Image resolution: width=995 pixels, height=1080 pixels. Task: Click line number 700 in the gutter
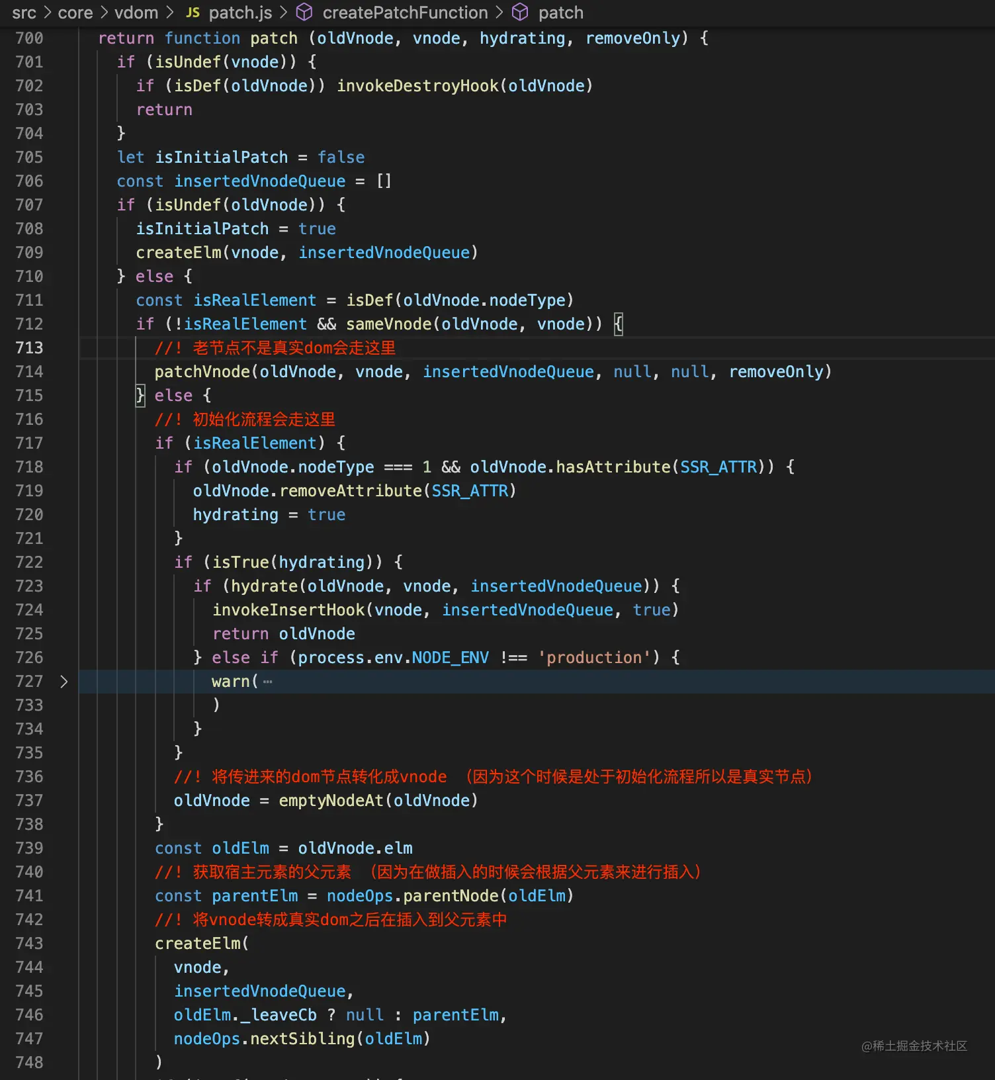(x=29, y=38)
